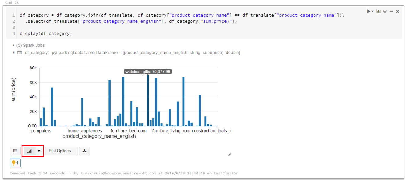Image resolution: width=406 pixels, height=180 pixels.
Task: Click the resize handle of the chart
Action: (x=229, y=154)
